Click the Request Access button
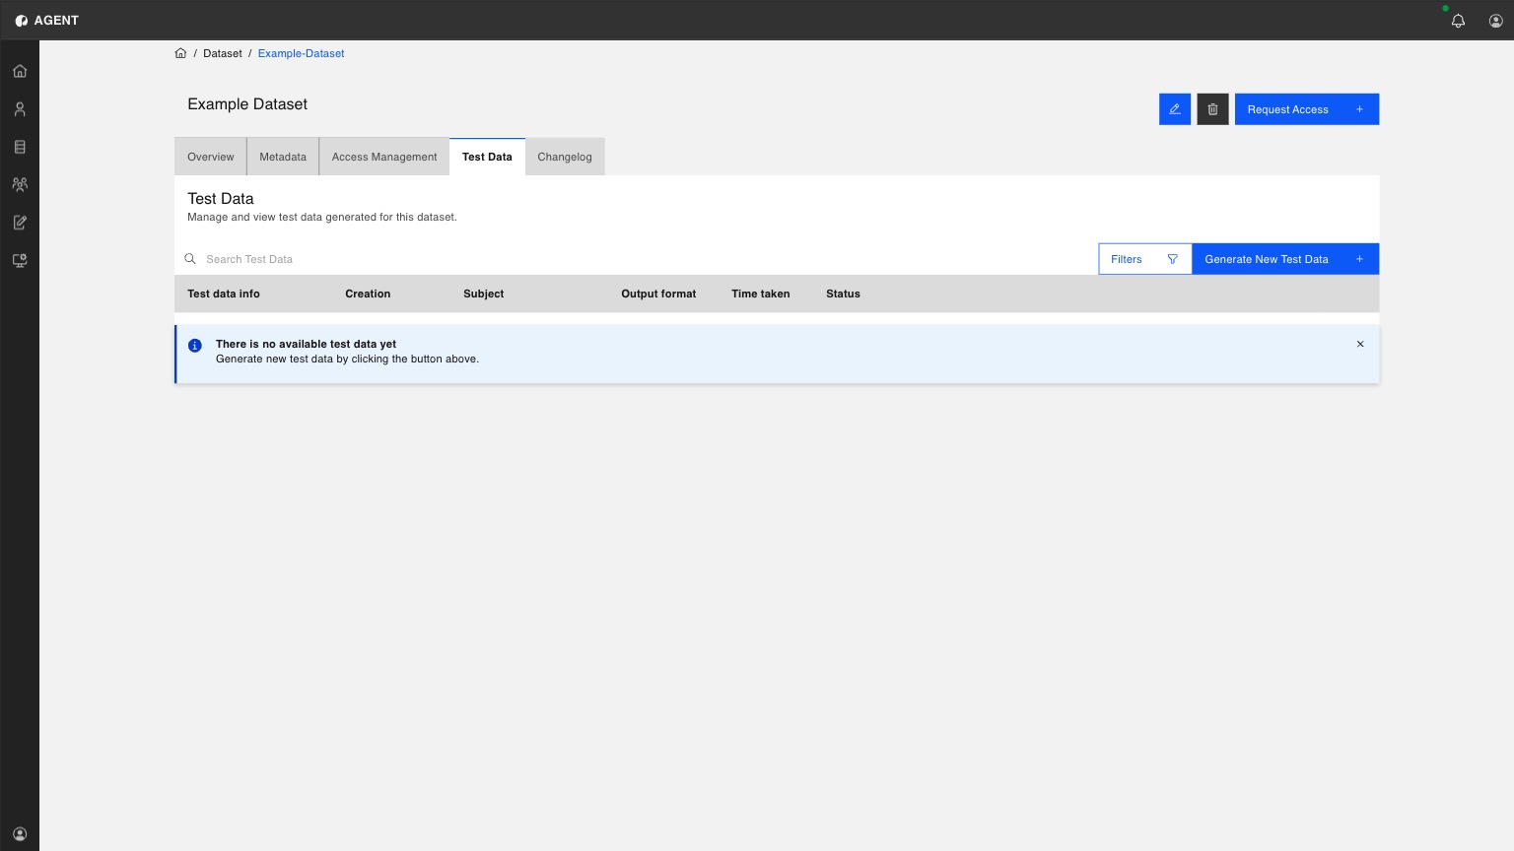Viewport: 1514px width, 851px height. tap(1307, 109)
